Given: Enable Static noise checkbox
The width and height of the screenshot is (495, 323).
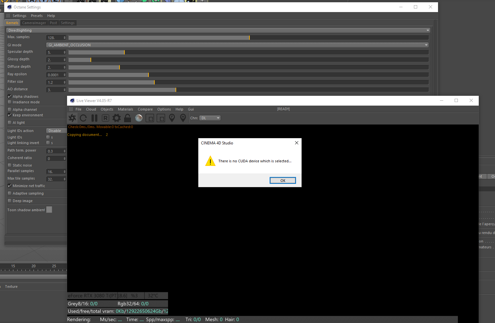Looking at the screenshot, I should [10, 165].
